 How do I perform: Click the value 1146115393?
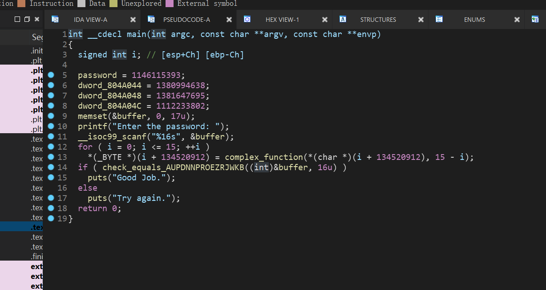tap(156, 75)
